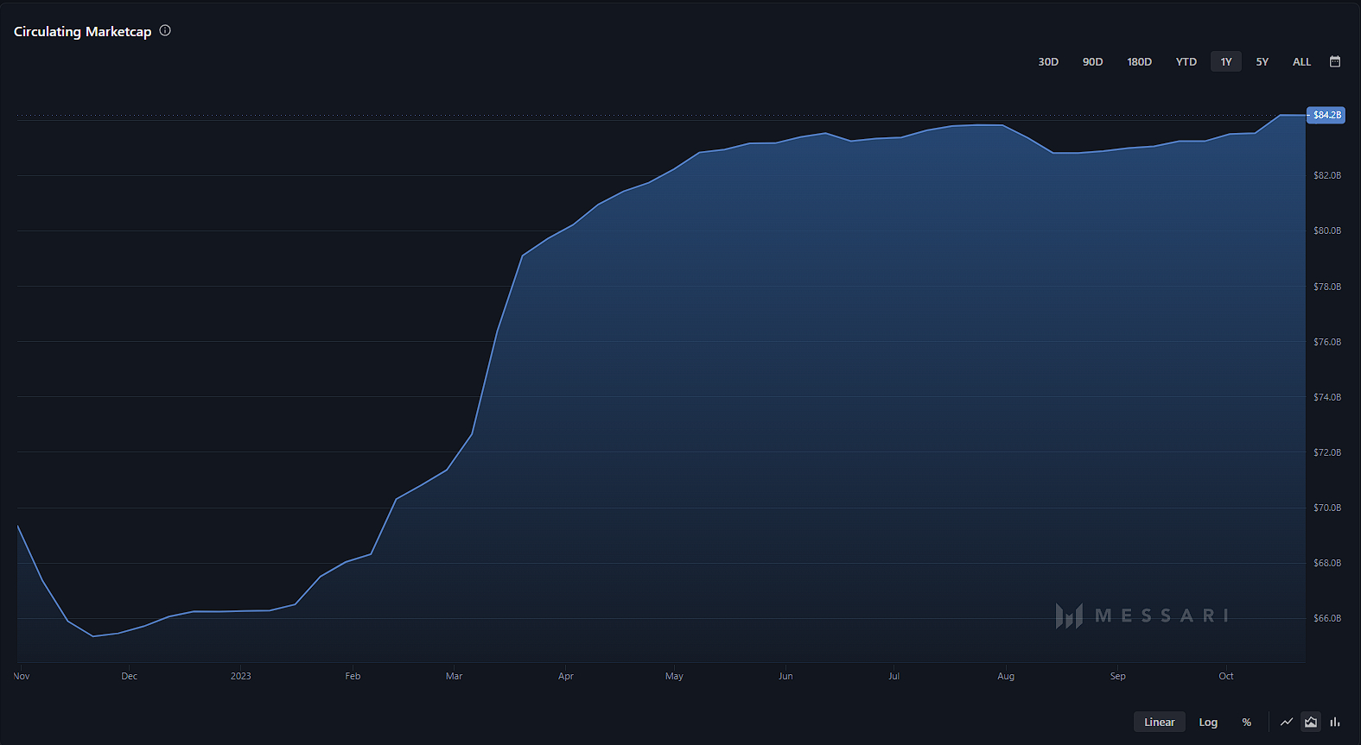The width and height of the screenshot is (1361, 745).
Task: Select the ALL time range
Action: point(1301,61)
